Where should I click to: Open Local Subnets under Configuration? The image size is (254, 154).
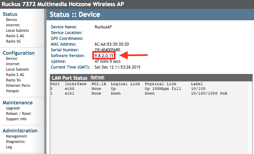(x=17, y=69)
